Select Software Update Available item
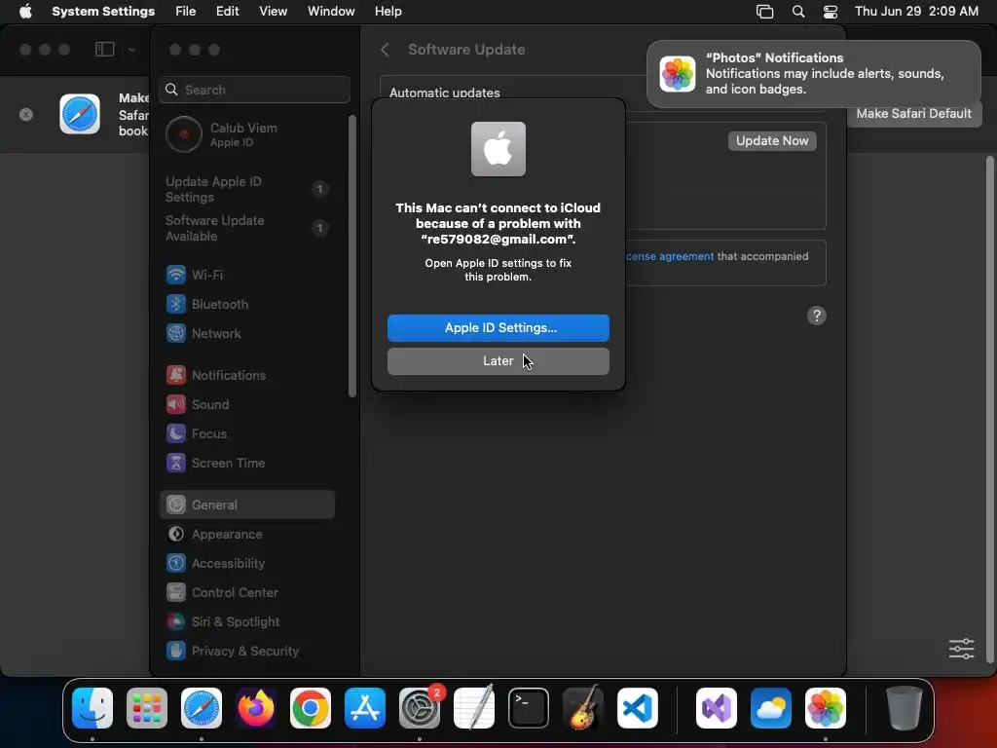This screenshot has width=997, height=748. [x=246, y=228]
